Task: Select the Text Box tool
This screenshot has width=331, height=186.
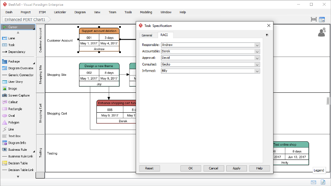Action: click(14, 136)
